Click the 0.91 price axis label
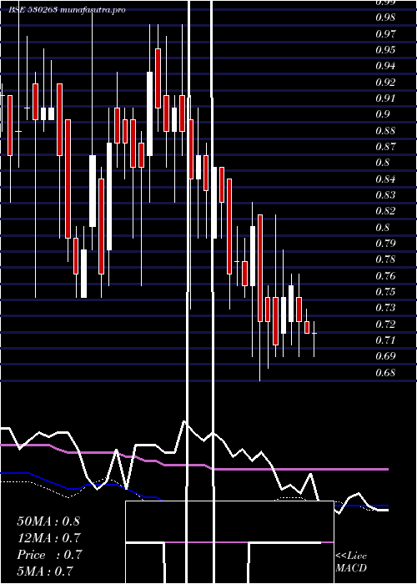 click(385, 98)
